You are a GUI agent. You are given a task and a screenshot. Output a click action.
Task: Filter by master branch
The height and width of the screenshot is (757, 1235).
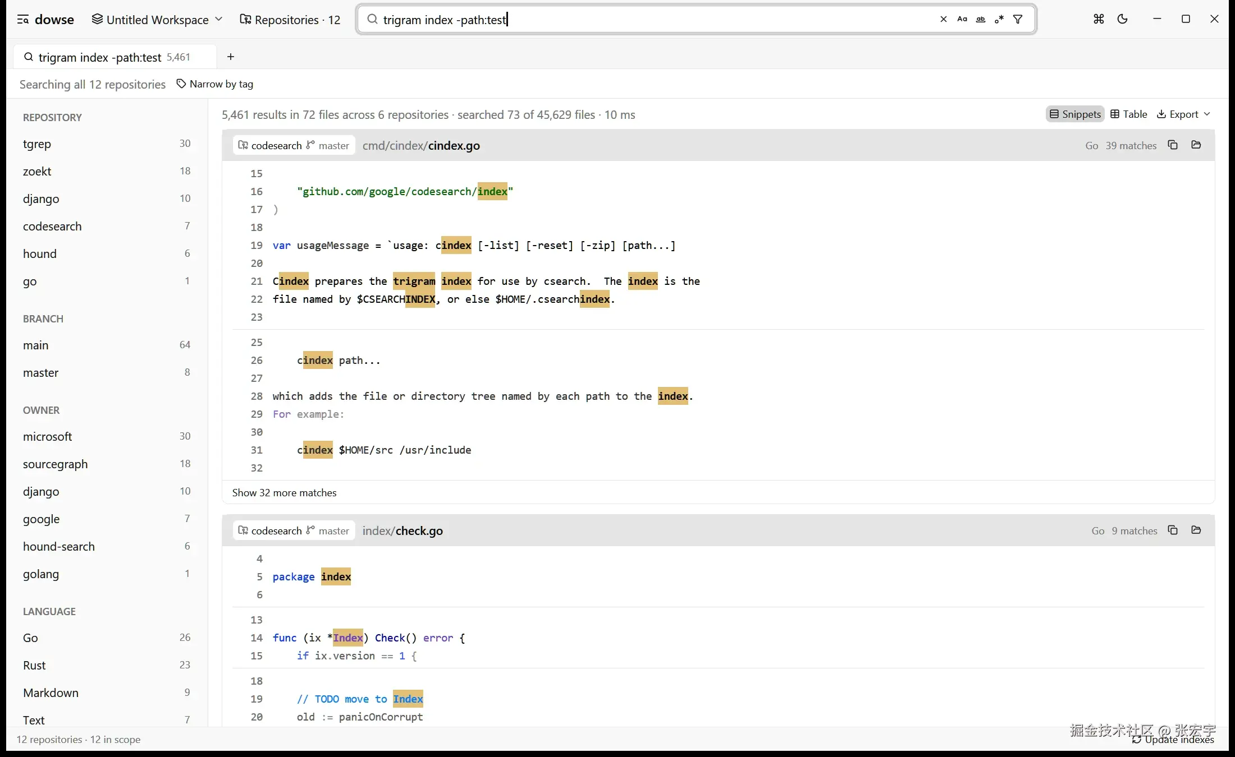[x=107, y=373]
